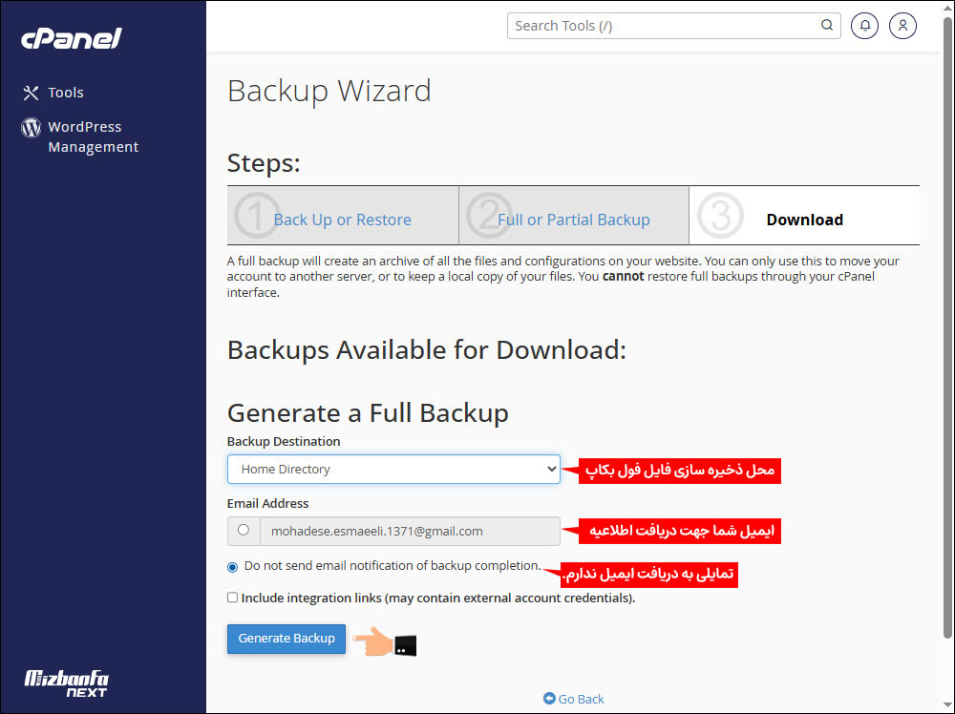Click the Generate Backup button
955x714 pixels.
(286, 639)
